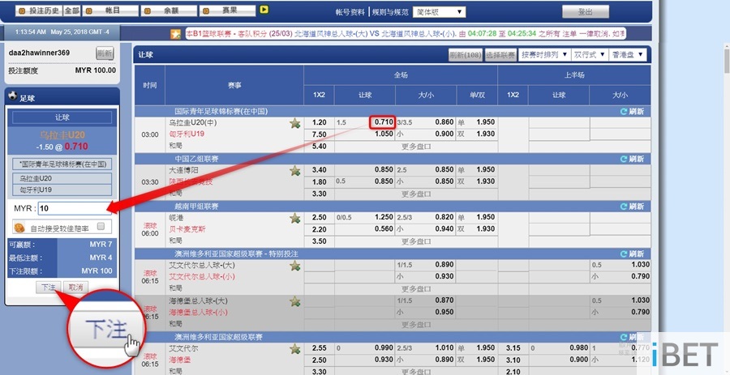Click the star icon beside the news ticker

coord(175,34)
